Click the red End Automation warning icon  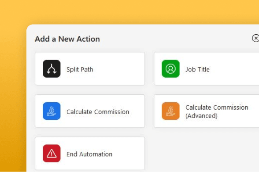pos(52,154)
